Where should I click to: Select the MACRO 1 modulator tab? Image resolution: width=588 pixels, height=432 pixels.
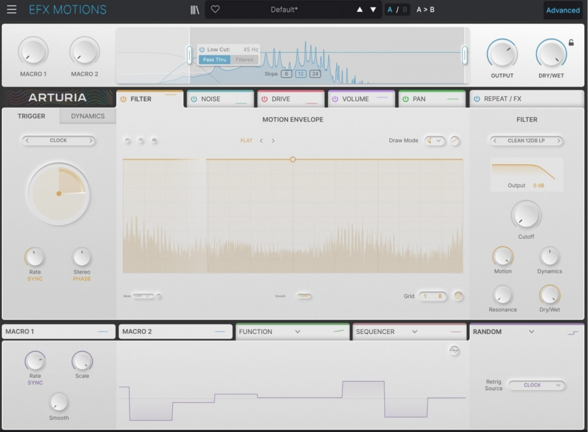click(x=58, y=331)
